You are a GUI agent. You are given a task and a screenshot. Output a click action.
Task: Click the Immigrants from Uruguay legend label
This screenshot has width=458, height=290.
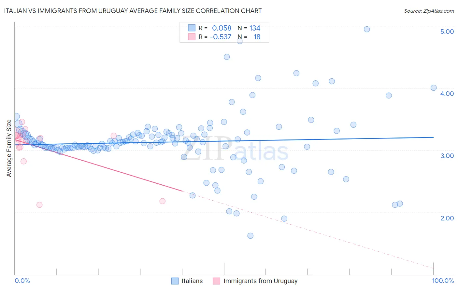(x=261, y=281)
